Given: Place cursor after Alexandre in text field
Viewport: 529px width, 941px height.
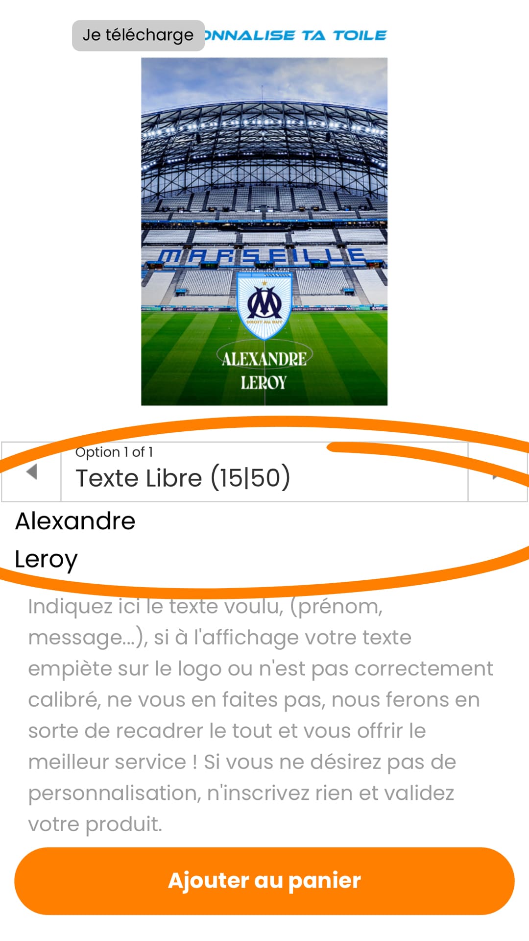Looking at the screenshot, I should coord(137,521).
